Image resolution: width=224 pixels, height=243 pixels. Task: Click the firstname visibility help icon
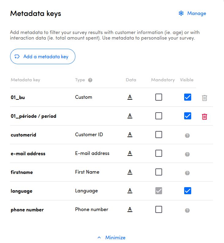(188, 173)
